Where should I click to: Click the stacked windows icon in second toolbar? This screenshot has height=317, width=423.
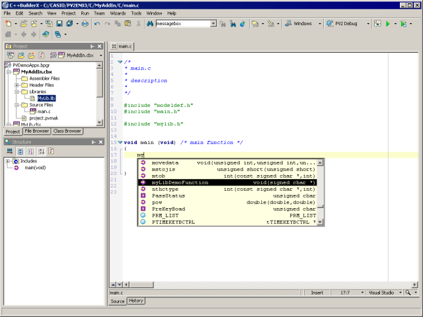(58, 34)
